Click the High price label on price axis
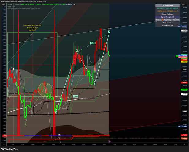The width and height of the screenshot is (189, 152). [183, 126]
